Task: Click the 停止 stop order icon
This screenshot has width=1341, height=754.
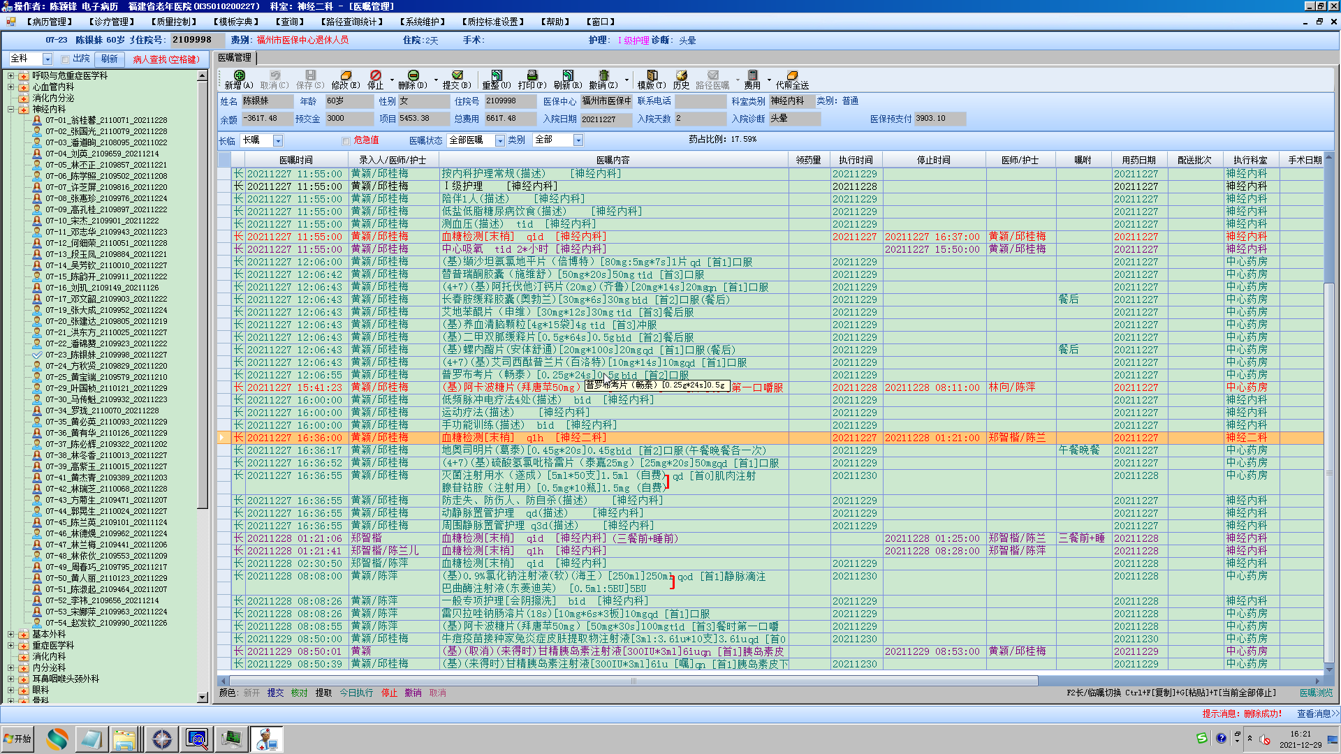Action: [375, 75]
